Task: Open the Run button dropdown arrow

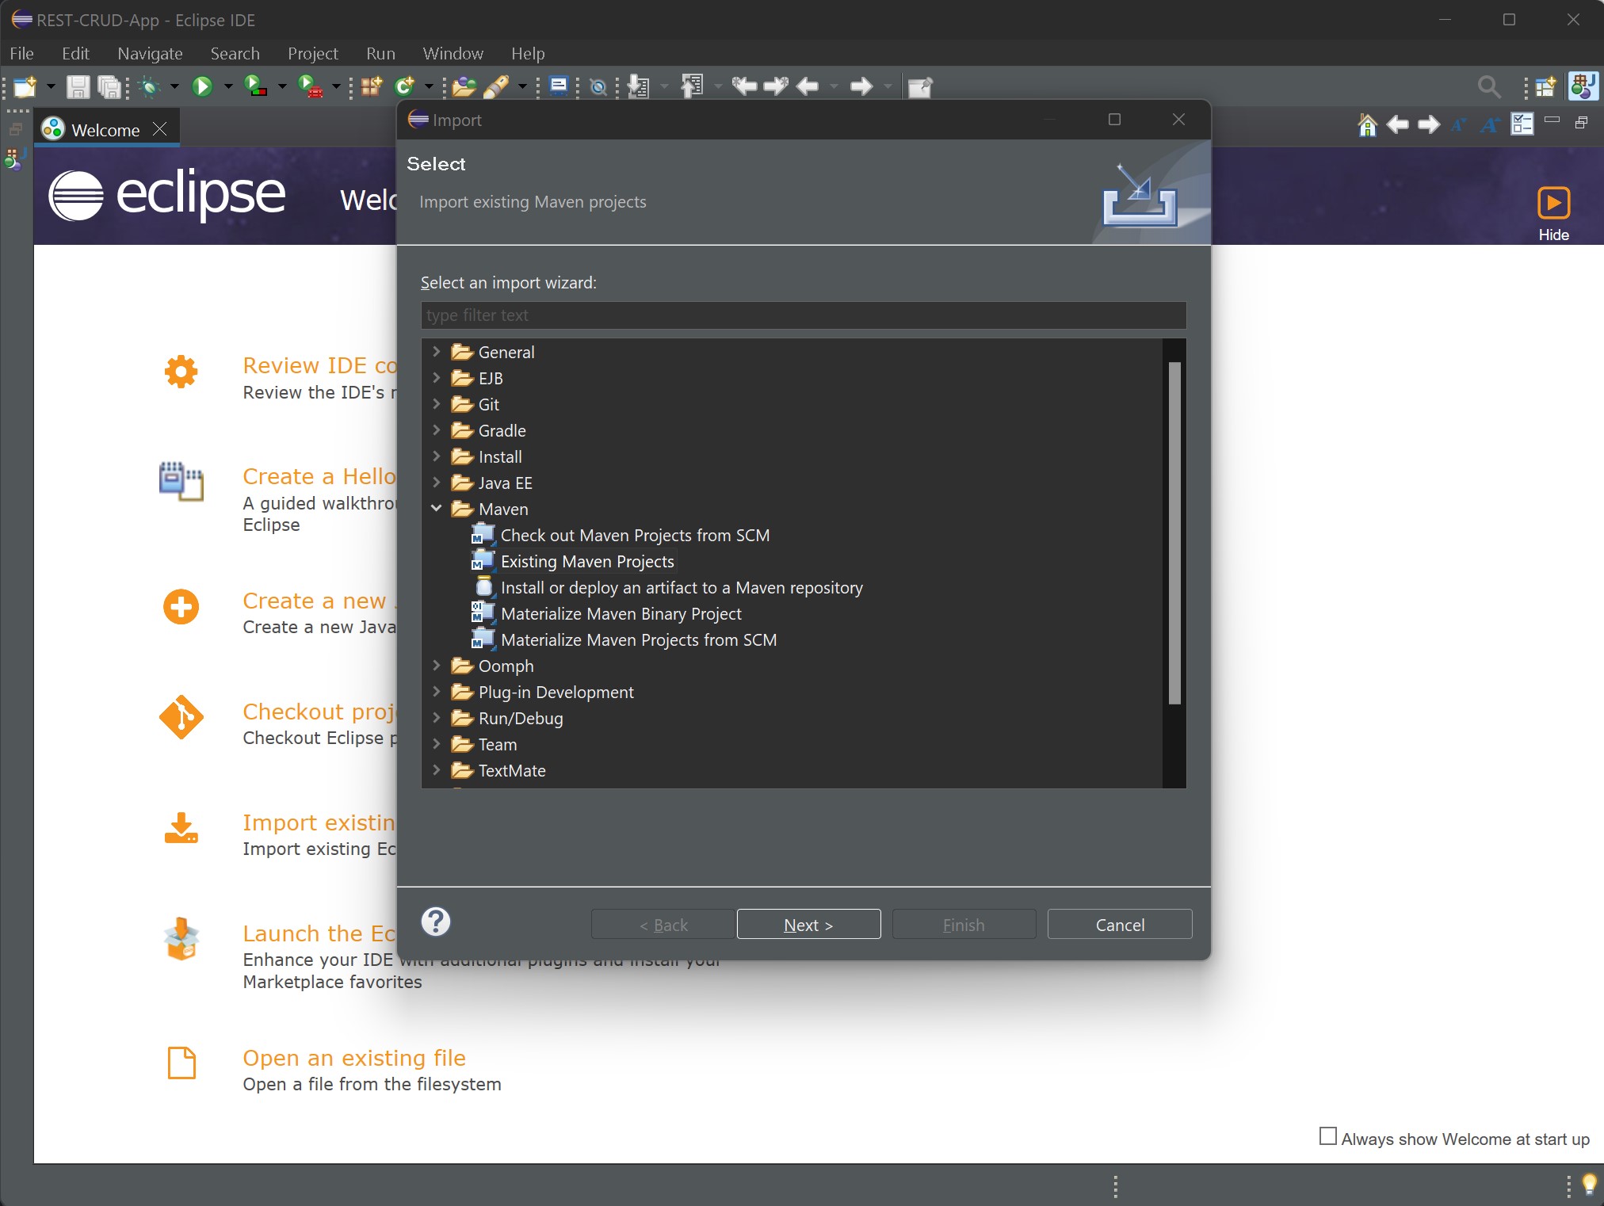Action: point(228,86)
